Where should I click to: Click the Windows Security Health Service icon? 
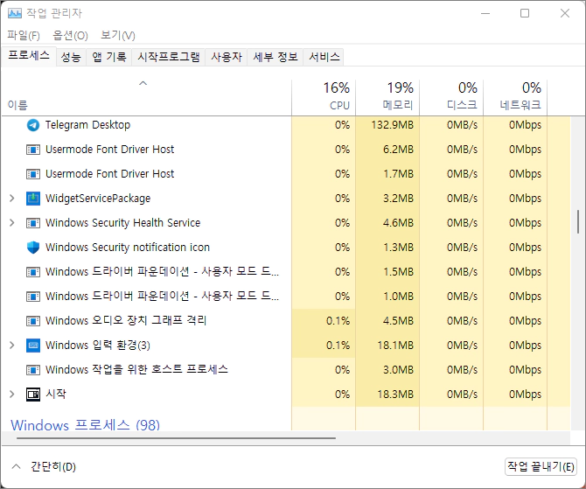[x=33, y=223]
